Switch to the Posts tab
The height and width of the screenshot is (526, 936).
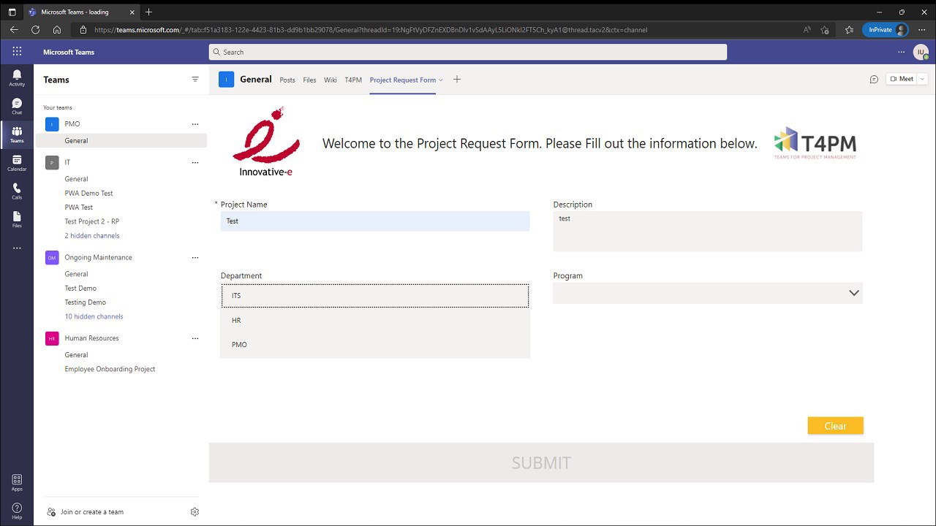[287, 80]
